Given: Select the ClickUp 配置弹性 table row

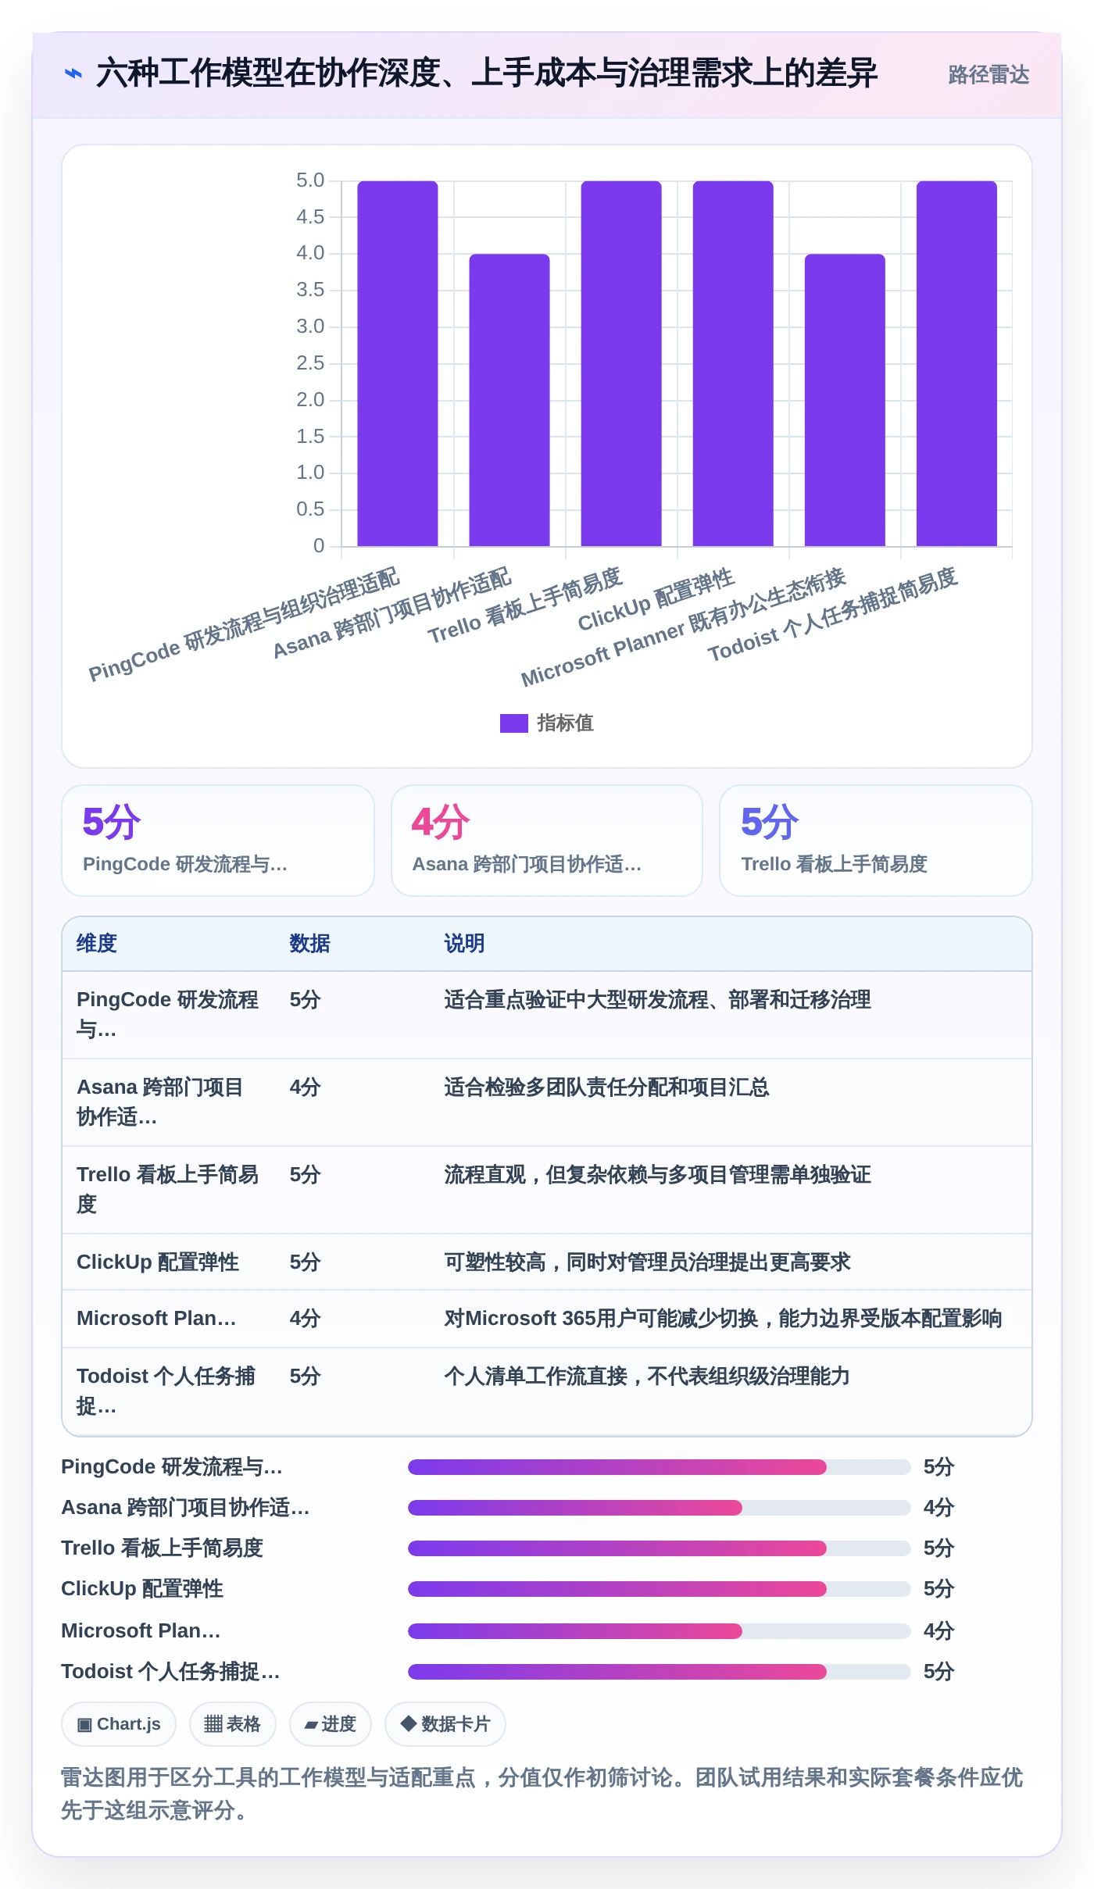Looking at the screenshot, I should [547, 1262].
